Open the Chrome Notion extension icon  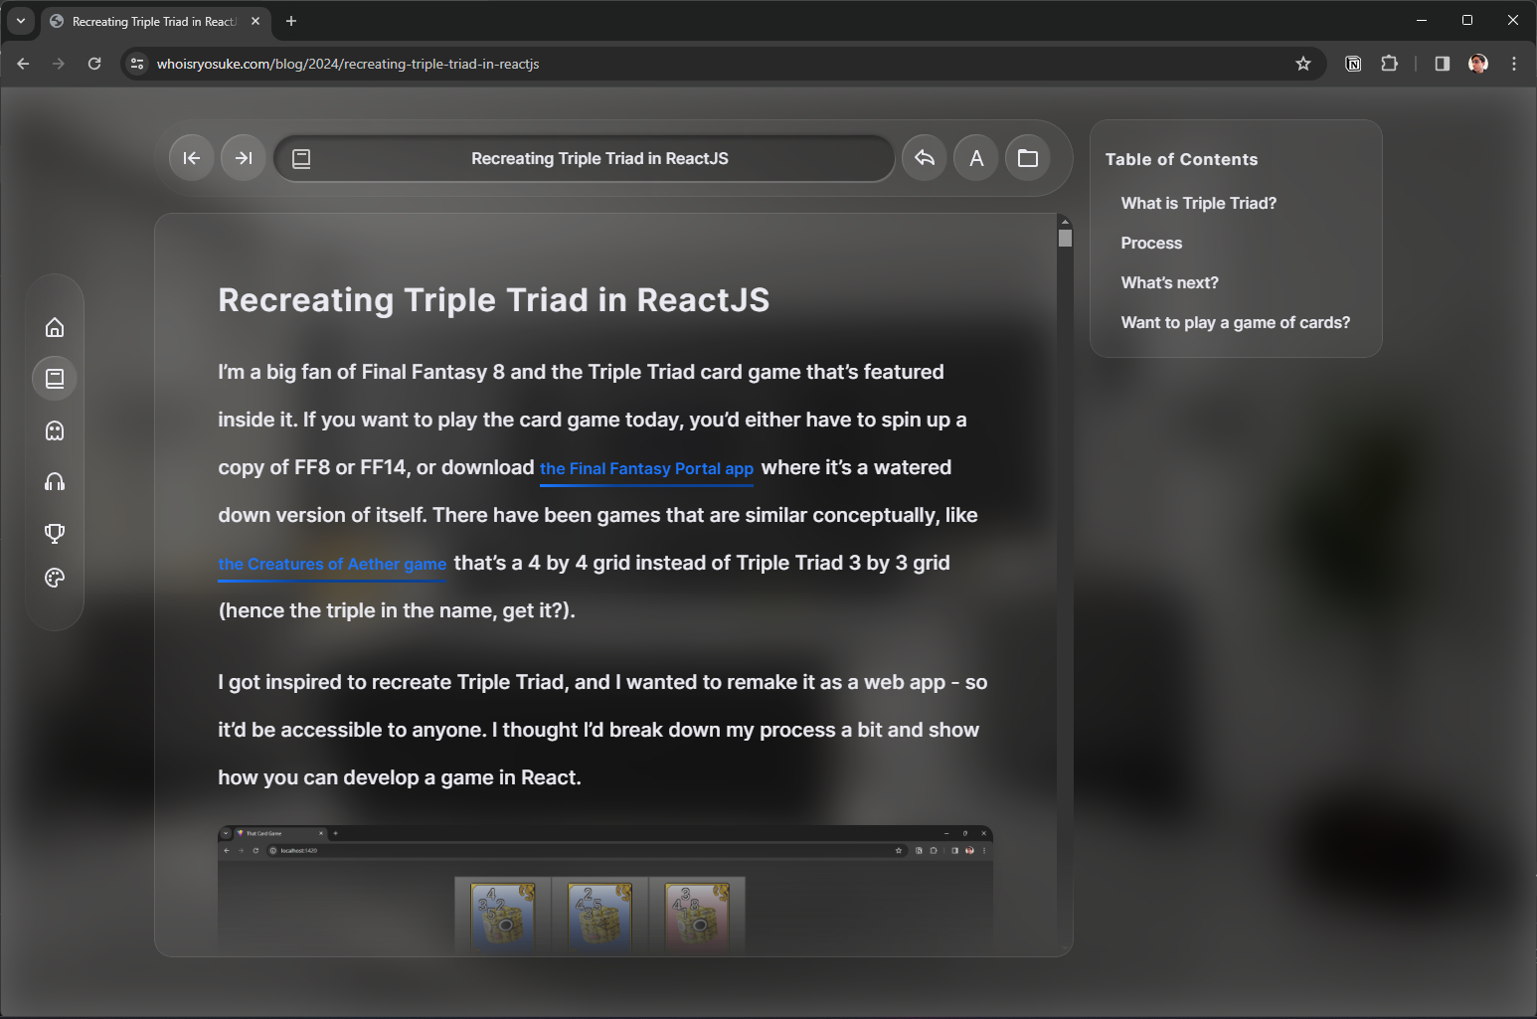(1353, 63)
